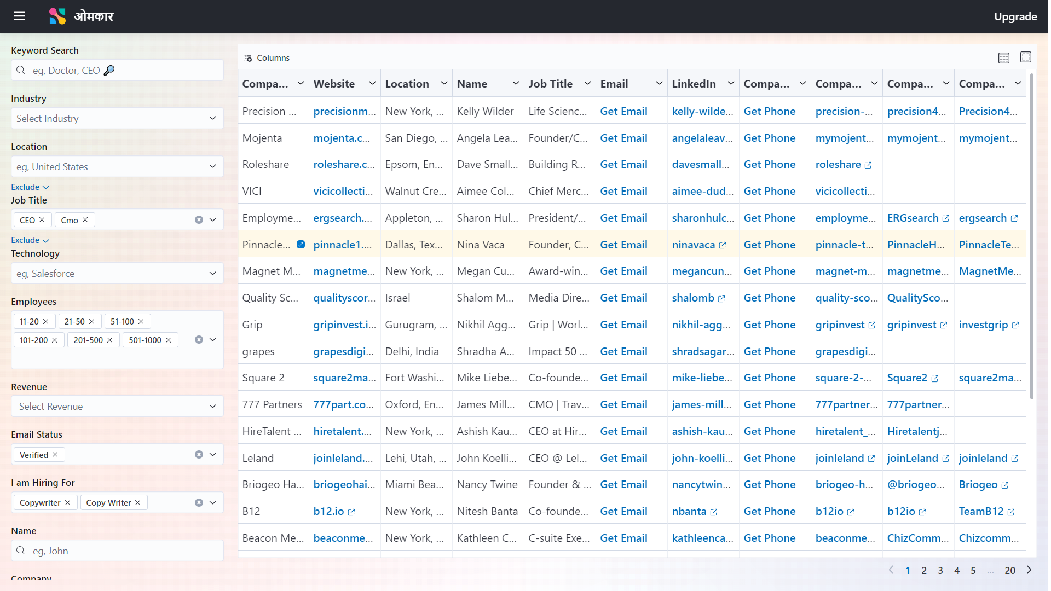This screenshot has height=591, width=1051.
Task: Open the Columns settings
Action: click(267, 57)
